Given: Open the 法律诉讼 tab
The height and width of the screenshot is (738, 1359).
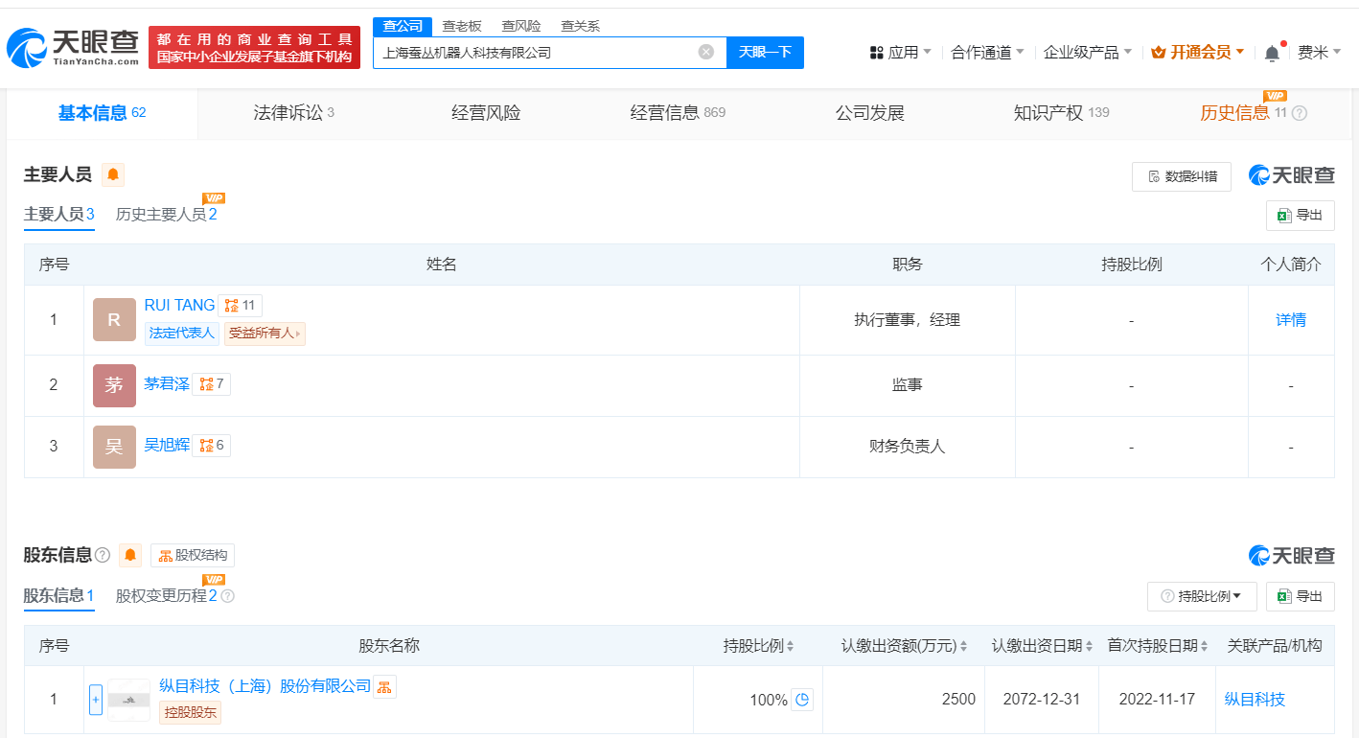Looking at the screenshot, I should (294, 113).
